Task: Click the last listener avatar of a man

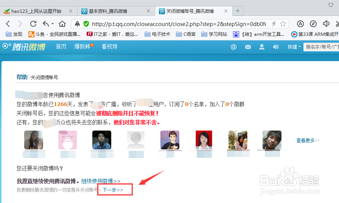Action: click(x=272, y=140)
